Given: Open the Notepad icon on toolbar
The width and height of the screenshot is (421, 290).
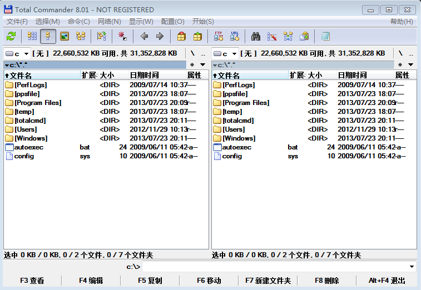Looking at the screenshot, I should pyautogui.click(x=325, y=36).
